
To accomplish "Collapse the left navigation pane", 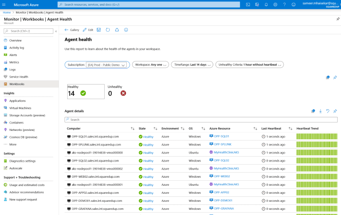I will (x=56, y=31).
